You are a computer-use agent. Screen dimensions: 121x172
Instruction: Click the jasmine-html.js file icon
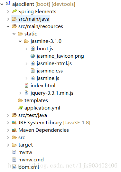click(x=33, y=63)
